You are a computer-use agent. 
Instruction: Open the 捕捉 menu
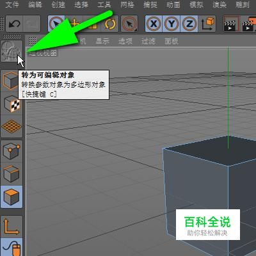coord(150,4)
